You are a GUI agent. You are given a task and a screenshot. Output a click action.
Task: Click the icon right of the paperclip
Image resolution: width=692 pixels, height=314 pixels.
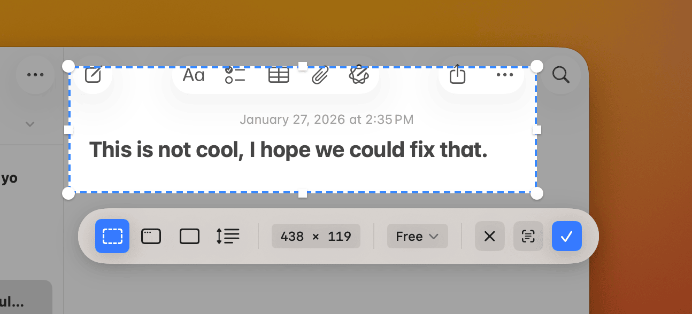tap(359, 75)
